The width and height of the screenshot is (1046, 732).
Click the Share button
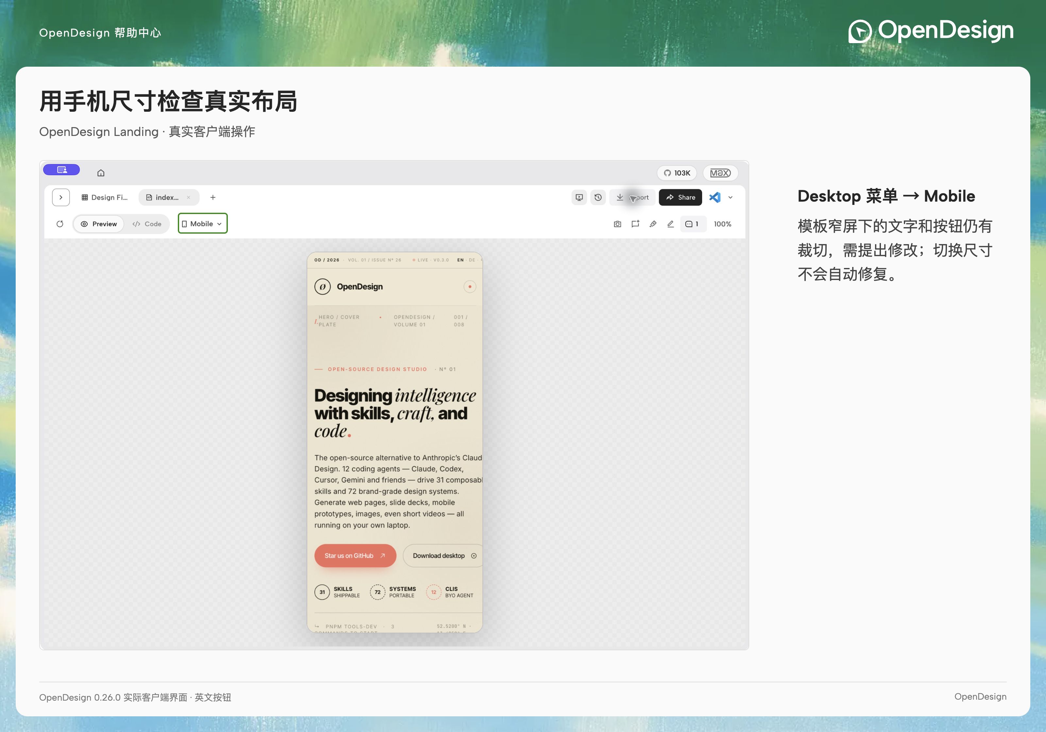pyautogui.click(x=681, y=197)
